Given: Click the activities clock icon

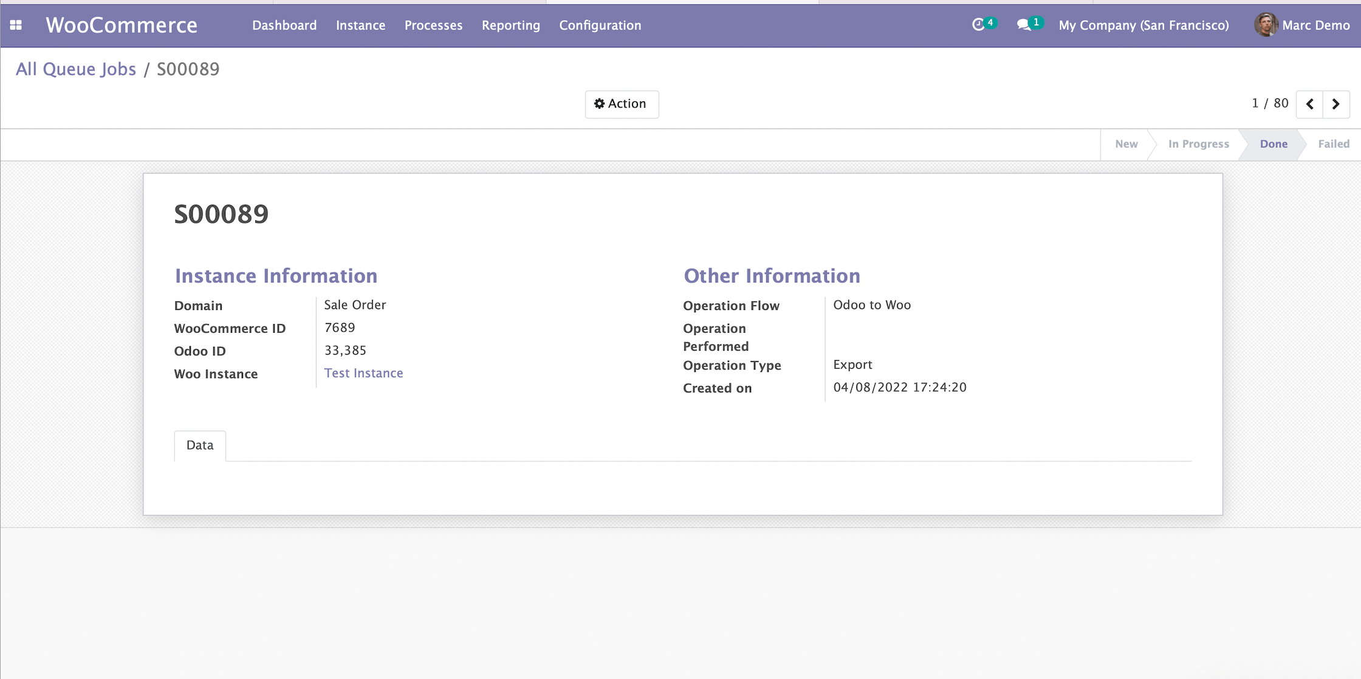Looking at the screenshot, I should coord(978,25).
